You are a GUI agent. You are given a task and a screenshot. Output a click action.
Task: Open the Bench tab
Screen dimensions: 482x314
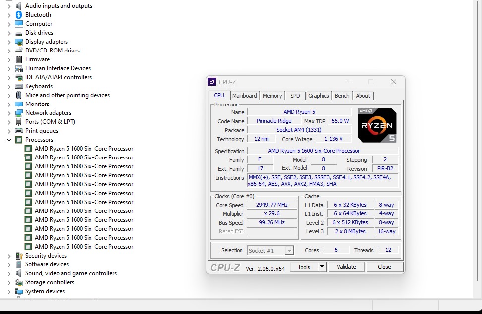[x=342, y=96]
